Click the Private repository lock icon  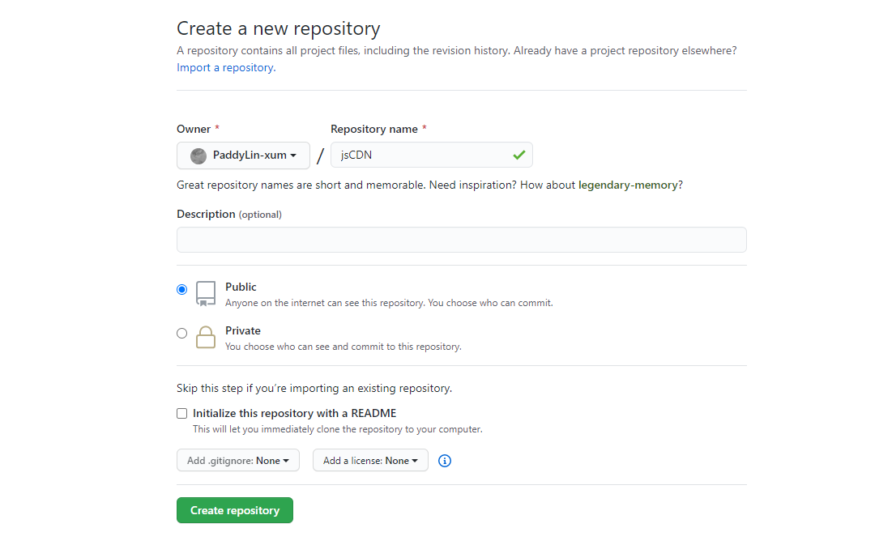[206, 337]
